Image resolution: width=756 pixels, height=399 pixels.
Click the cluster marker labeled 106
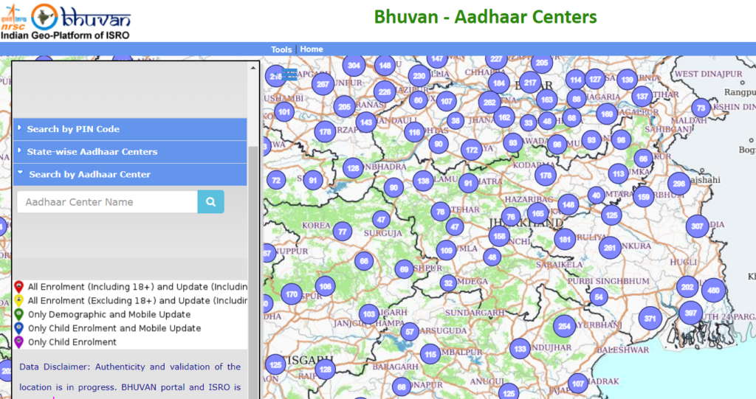pos(325,286)
